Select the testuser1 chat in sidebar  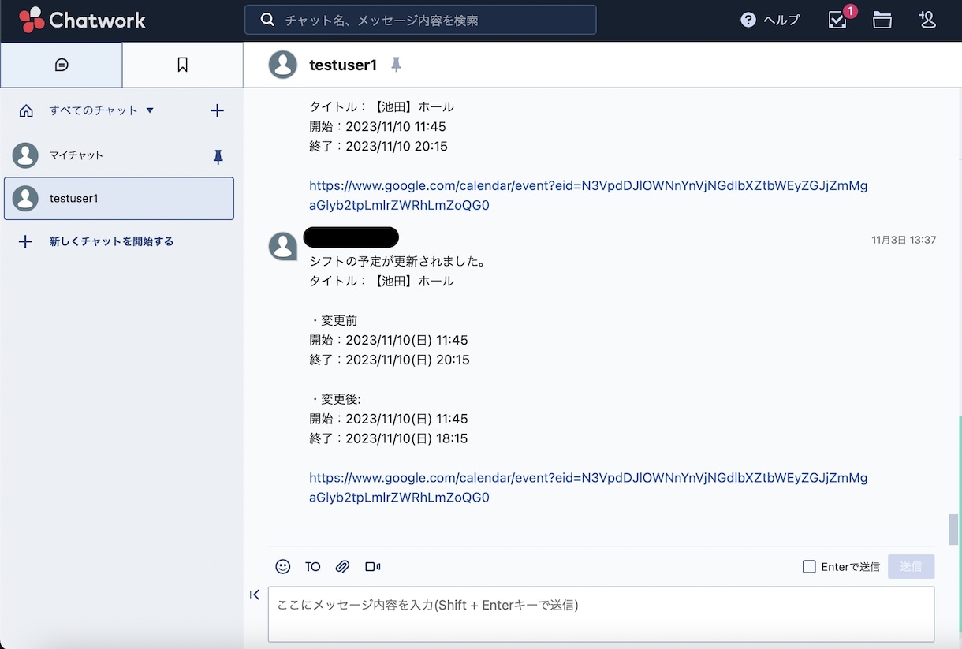tap(119, 198)
